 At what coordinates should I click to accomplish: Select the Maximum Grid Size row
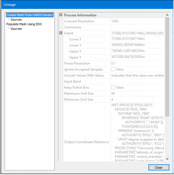coord(78,94)
